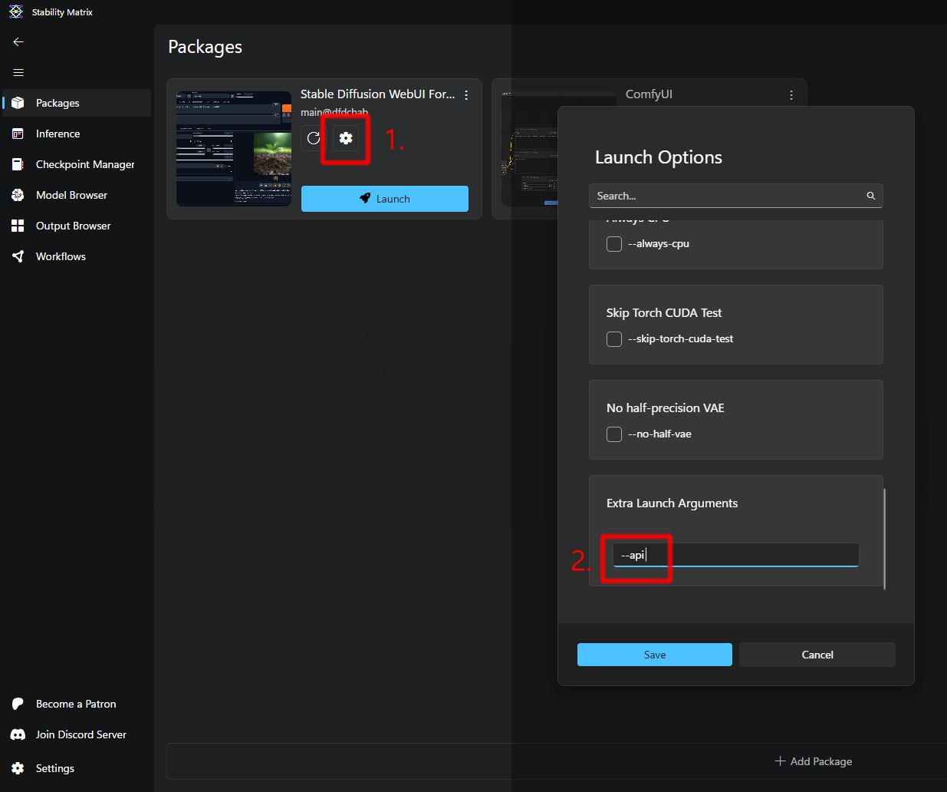
Task: Open Stable Diffusion WebUI Forge three-dot menu
Action: 466,95
